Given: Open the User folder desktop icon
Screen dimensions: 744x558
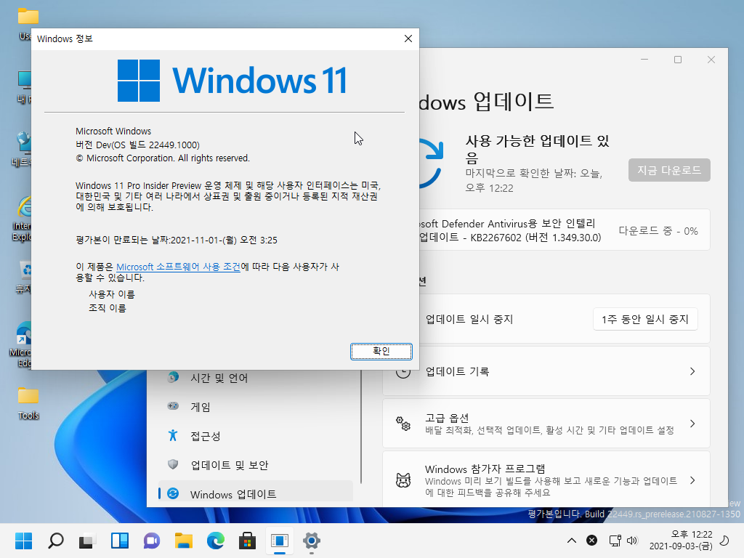Looking at the screenshot, I should 25,25.
